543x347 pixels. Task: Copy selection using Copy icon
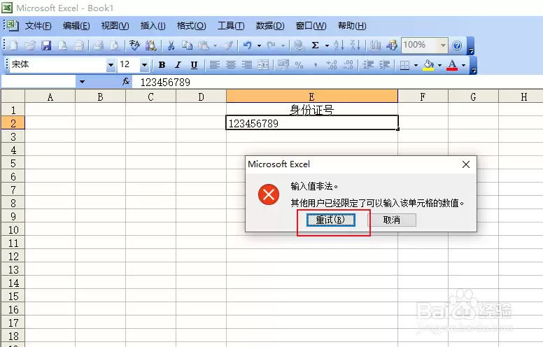pos(187,45)
